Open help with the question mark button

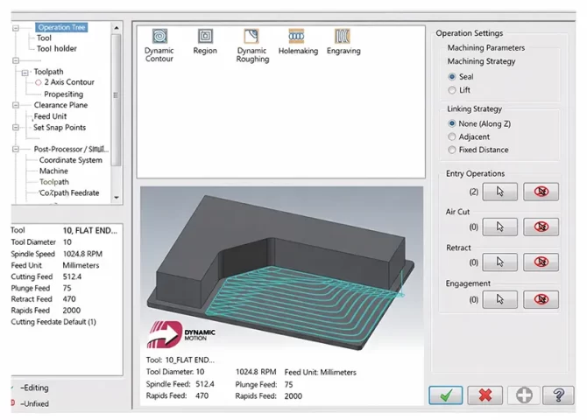(x=558, y=395)
